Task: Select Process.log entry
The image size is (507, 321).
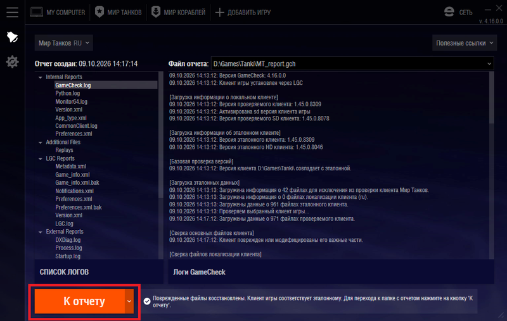Action: pos(68,248)
